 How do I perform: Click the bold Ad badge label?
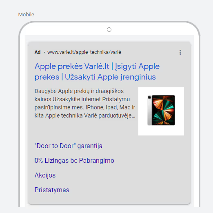[38, 52]
